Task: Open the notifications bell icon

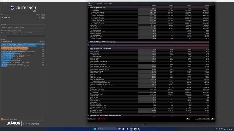Action: click(x=231, y=129)
